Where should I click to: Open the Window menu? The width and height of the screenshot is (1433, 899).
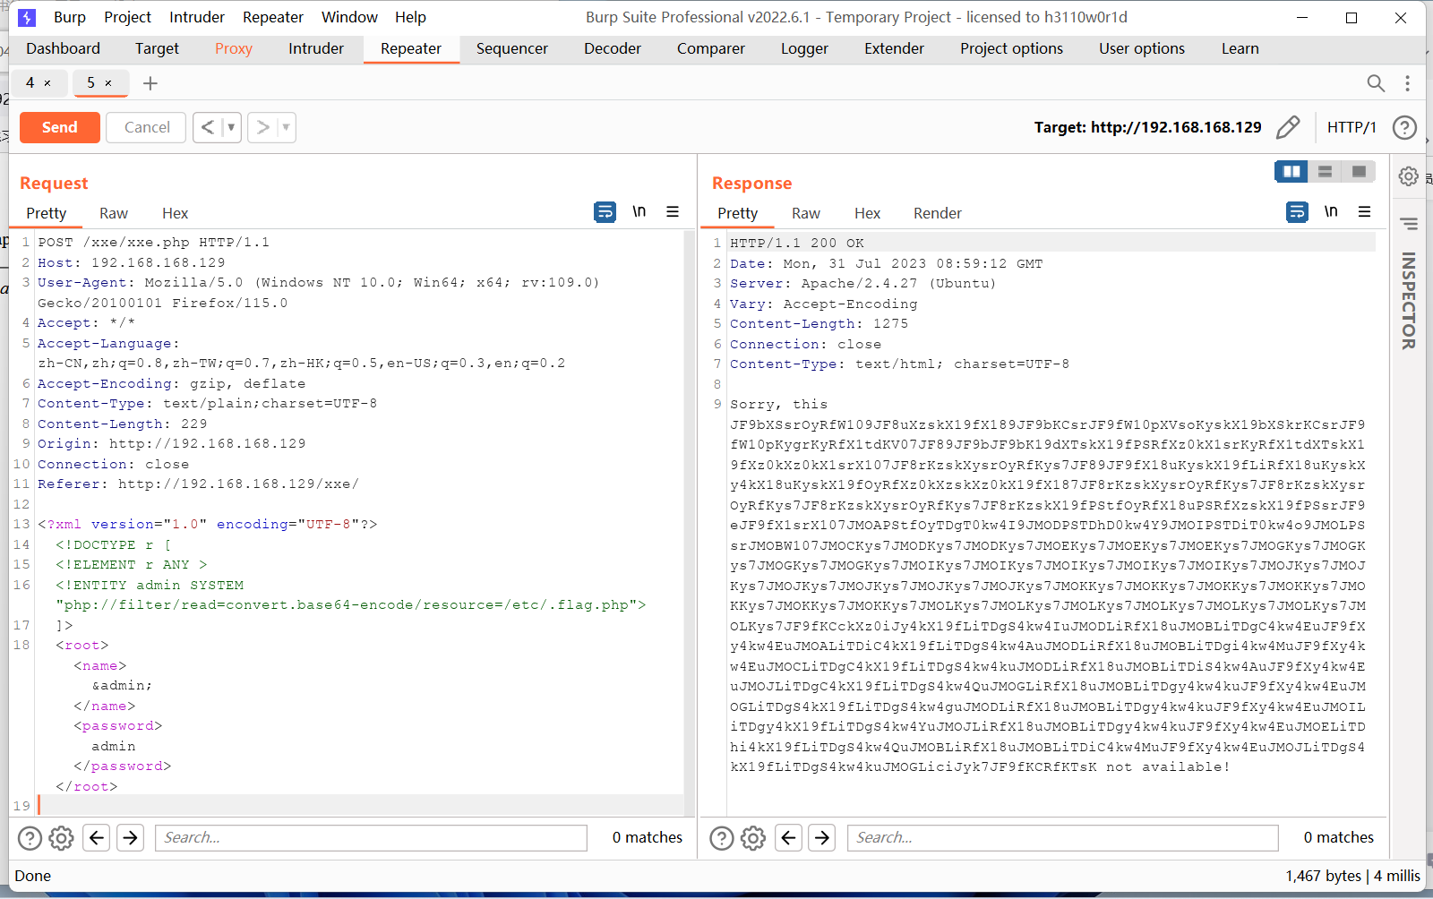point(349,17)
